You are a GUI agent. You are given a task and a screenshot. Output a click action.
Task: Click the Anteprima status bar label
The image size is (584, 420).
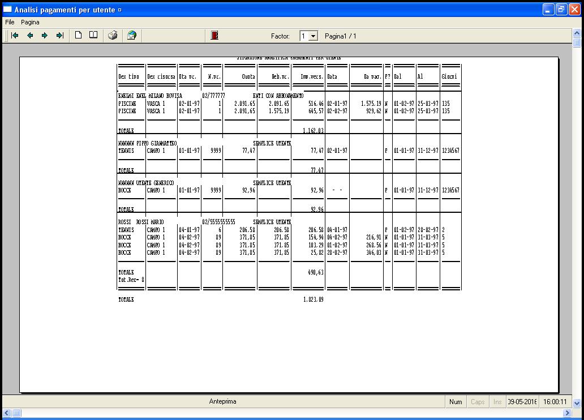223,401
